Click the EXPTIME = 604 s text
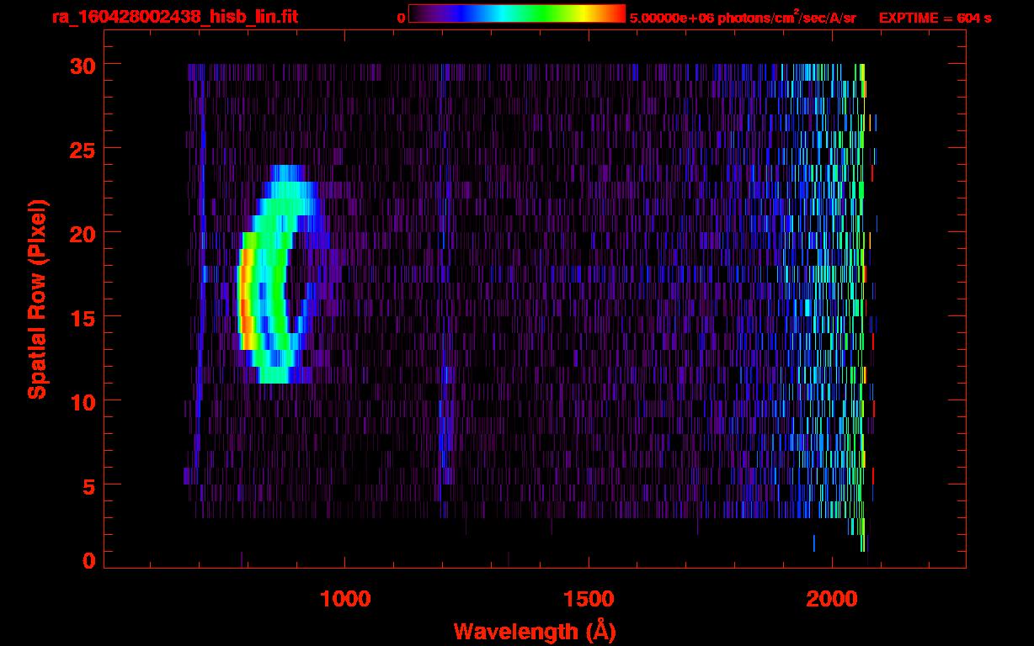The width and height of the screenshot is (1034, 646). [935, 18]
